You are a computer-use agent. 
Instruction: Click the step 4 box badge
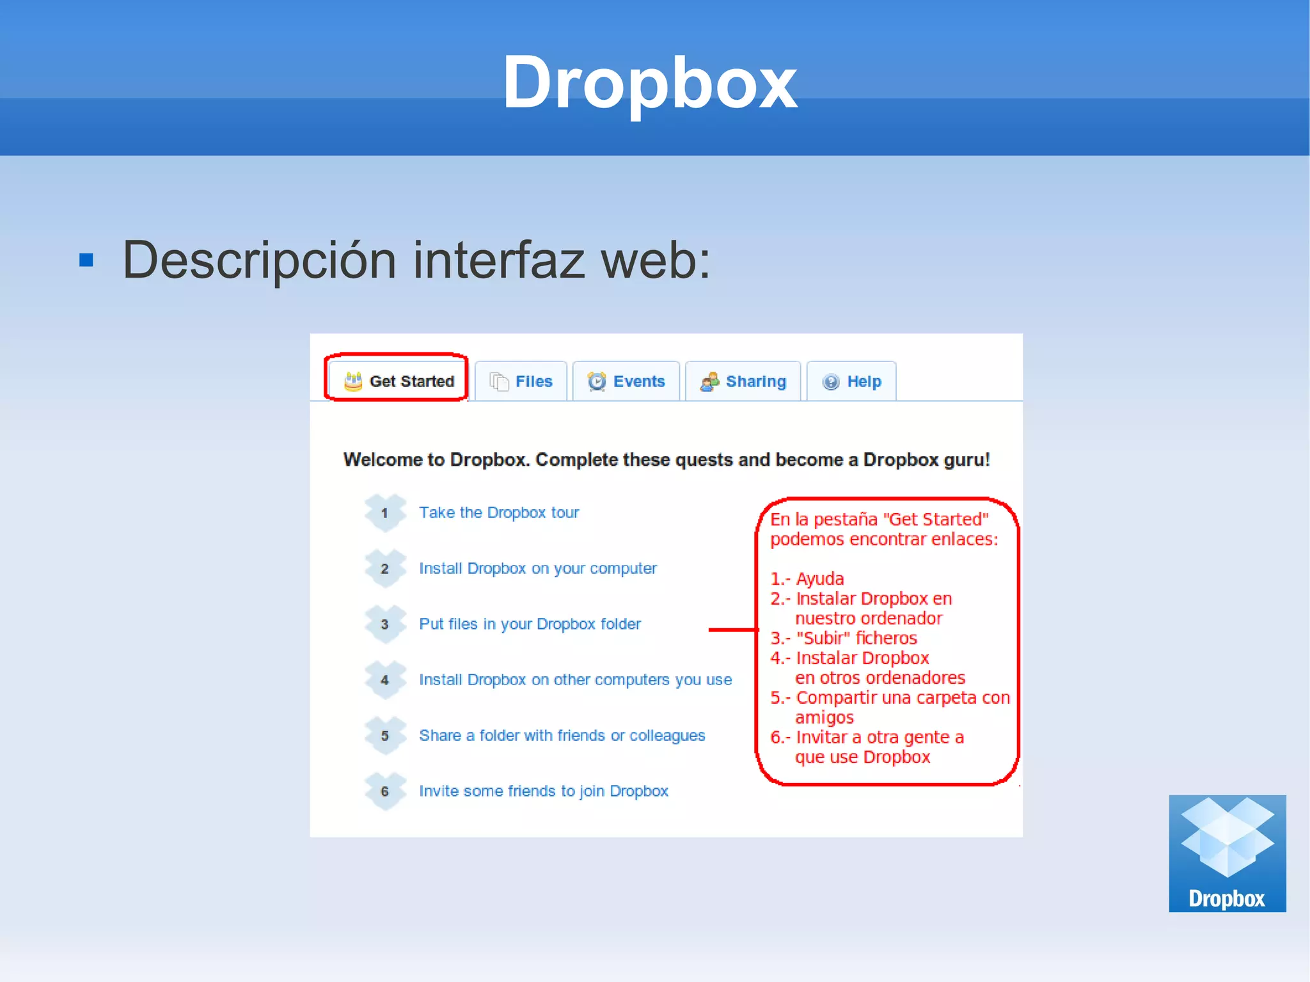(x=385, y=679)
